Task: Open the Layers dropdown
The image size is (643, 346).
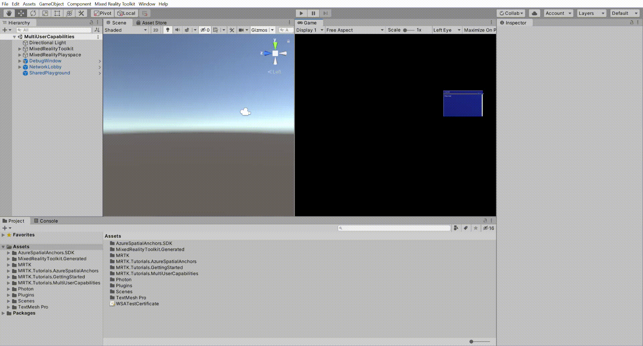Action: click(591, 13)
